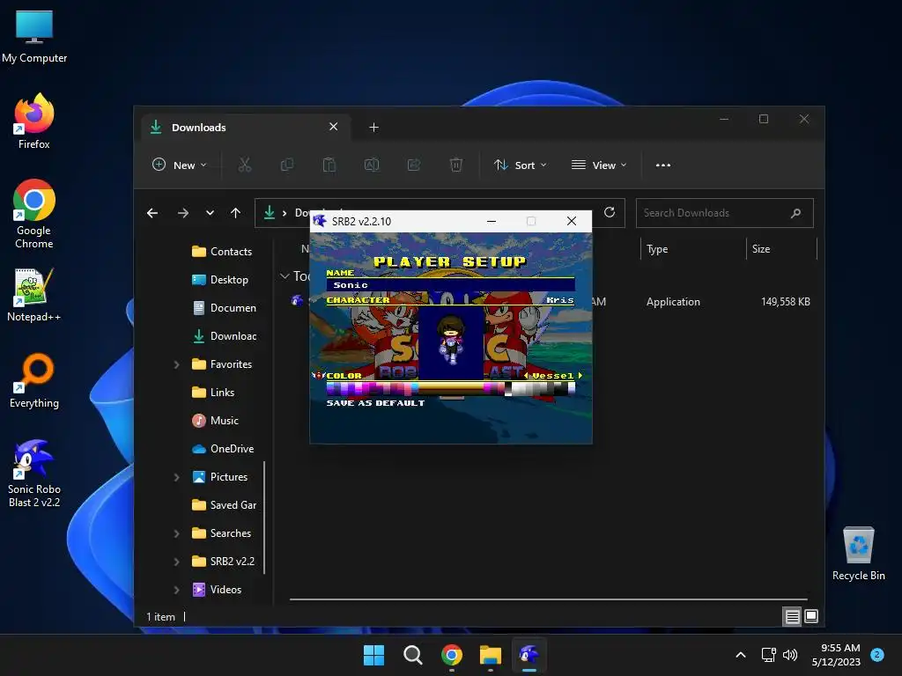Open the volume control in system tray
The image size is (902, 676).
pos(790,655)
